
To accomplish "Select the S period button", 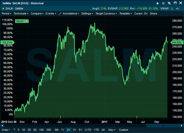I will [19, 130].
